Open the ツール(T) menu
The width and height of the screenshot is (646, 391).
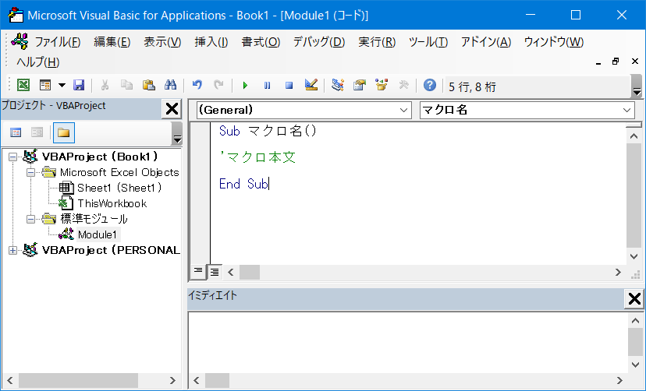pyautogui.click(x=428, y=41)
